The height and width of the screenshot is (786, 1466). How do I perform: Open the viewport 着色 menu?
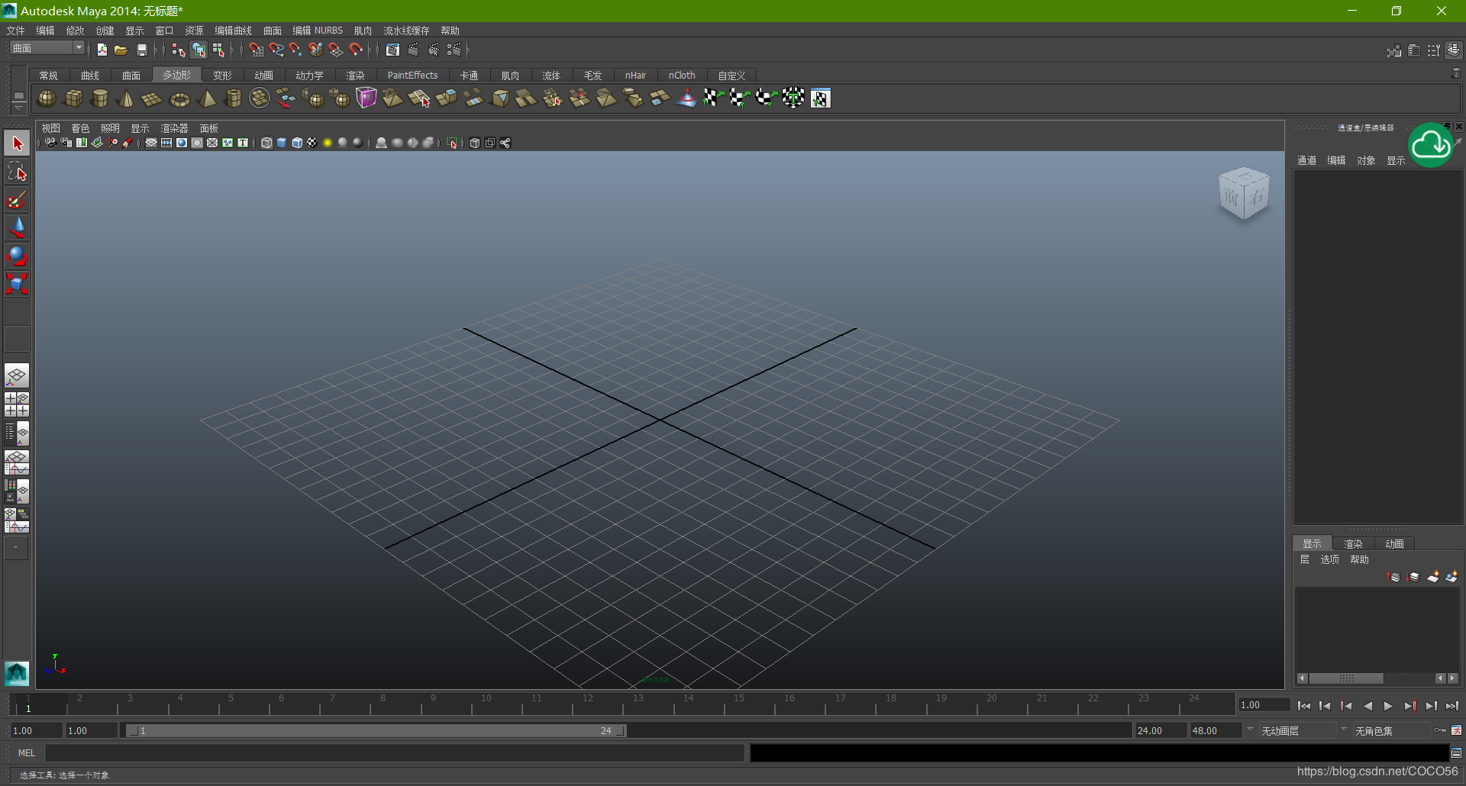tap(80, 128)
